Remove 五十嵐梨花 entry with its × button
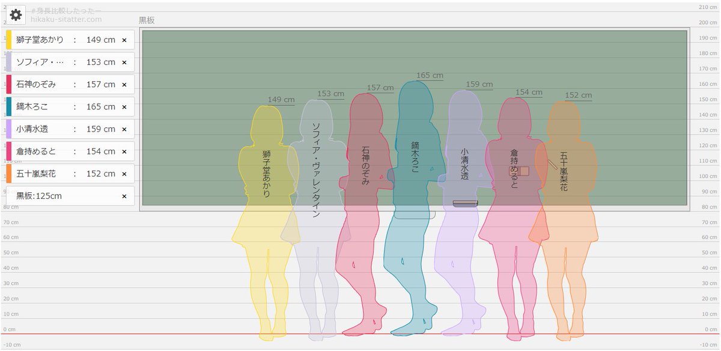The image size is (721, 351). [x=124, y=174]
